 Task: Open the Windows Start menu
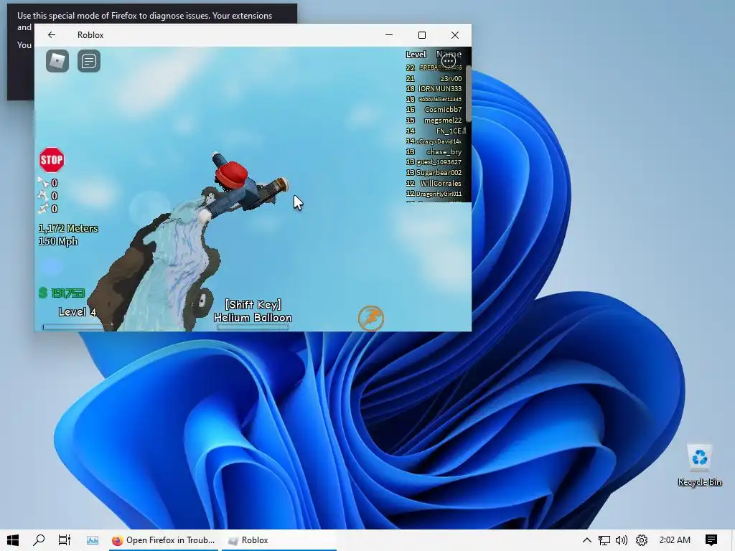(x=13, y=540)
